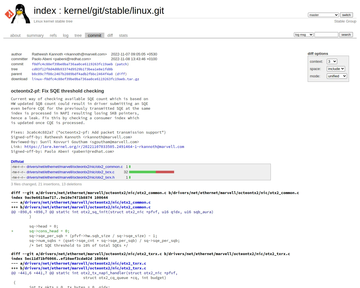The image size is (360, 288).
Task: Focus the search text field
Action: tap(326, 35)
